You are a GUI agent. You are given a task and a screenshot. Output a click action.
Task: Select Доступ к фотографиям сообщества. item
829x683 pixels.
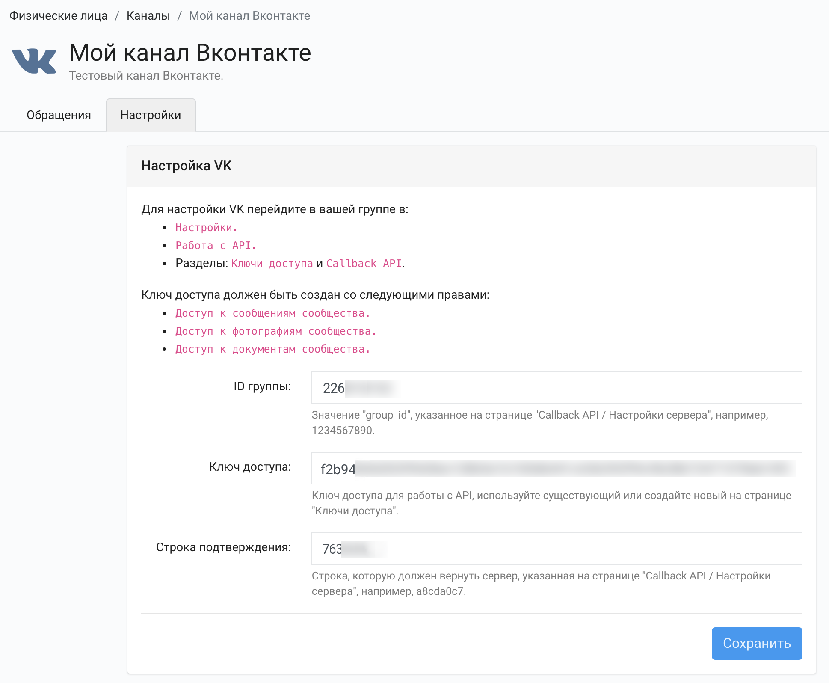pos(275,331)
